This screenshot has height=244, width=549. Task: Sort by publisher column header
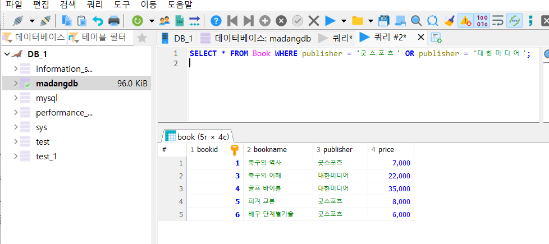tap(340, 150)
